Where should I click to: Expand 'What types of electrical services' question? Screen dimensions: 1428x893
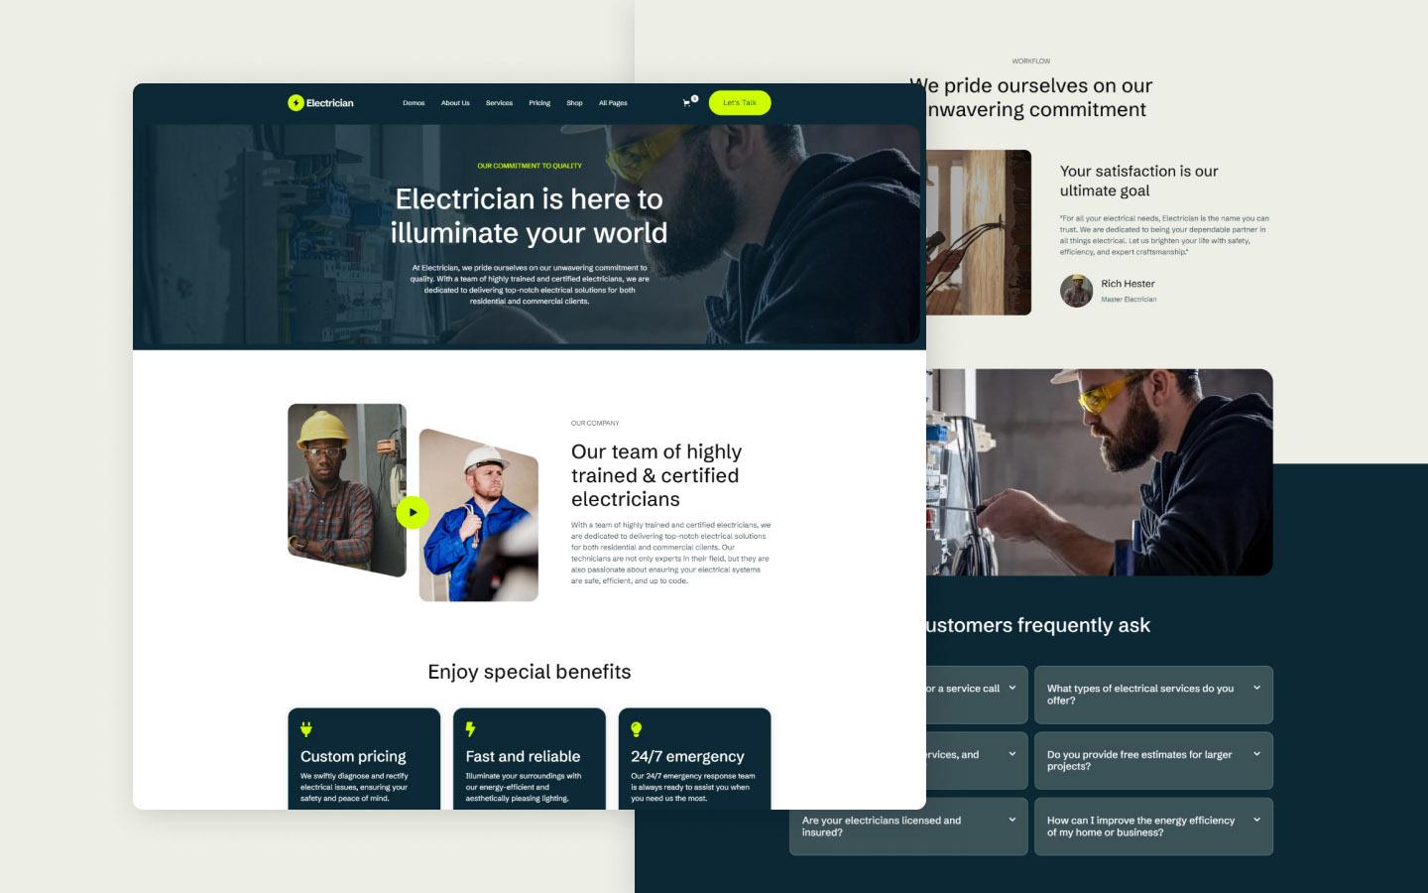(1153, 695)
